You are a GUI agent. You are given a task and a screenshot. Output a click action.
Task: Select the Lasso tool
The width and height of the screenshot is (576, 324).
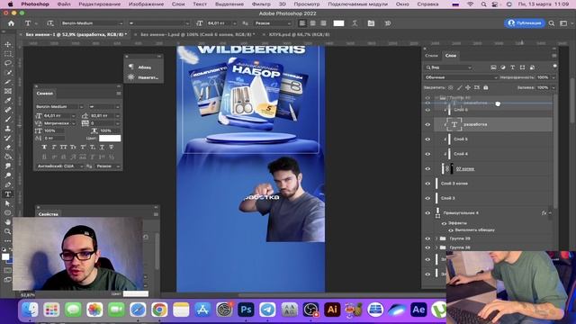[x=8, y=63]
